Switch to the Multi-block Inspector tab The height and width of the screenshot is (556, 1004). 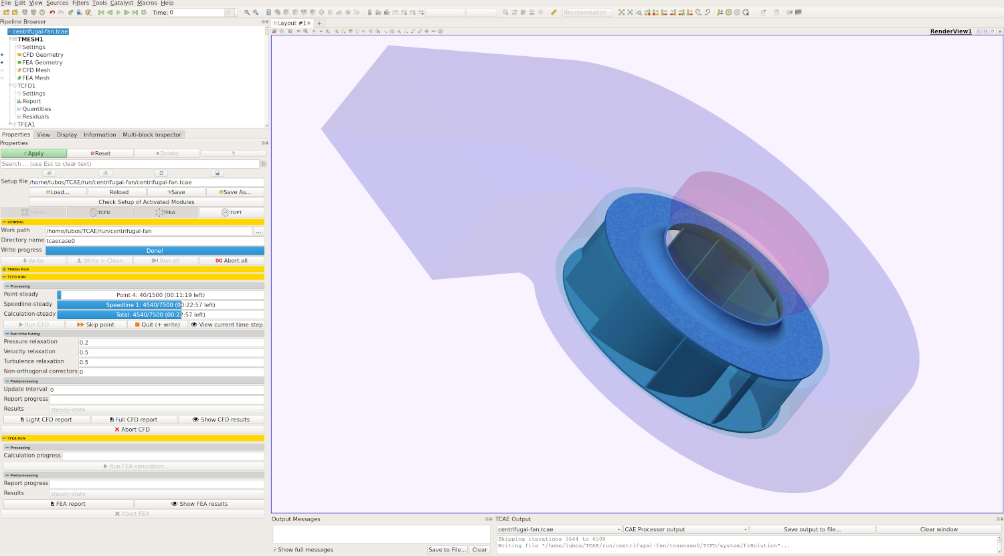(x=151, y=134)
